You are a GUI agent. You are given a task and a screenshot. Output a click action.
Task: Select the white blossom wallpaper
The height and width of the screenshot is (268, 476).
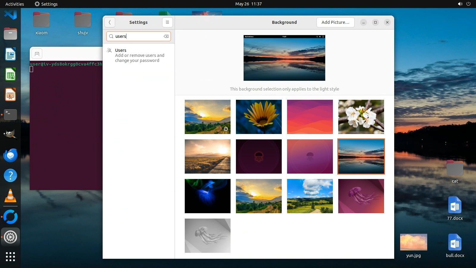click(x=361, y=117)
